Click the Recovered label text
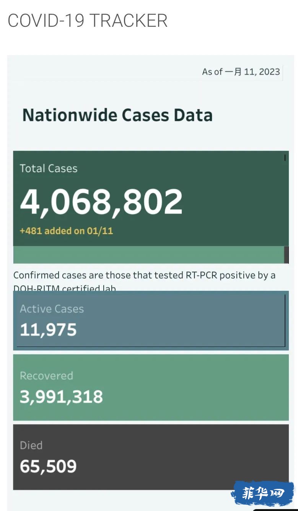The image size is (298, 511). click(46, 376)
